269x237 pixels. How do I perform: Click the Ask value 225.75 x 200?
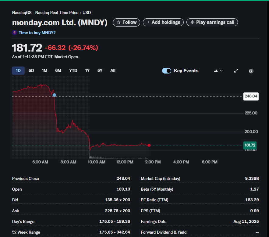point(118,211)
